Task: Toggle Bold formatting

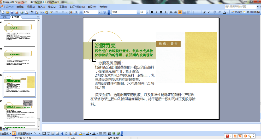Action: (x=152, y=12)
